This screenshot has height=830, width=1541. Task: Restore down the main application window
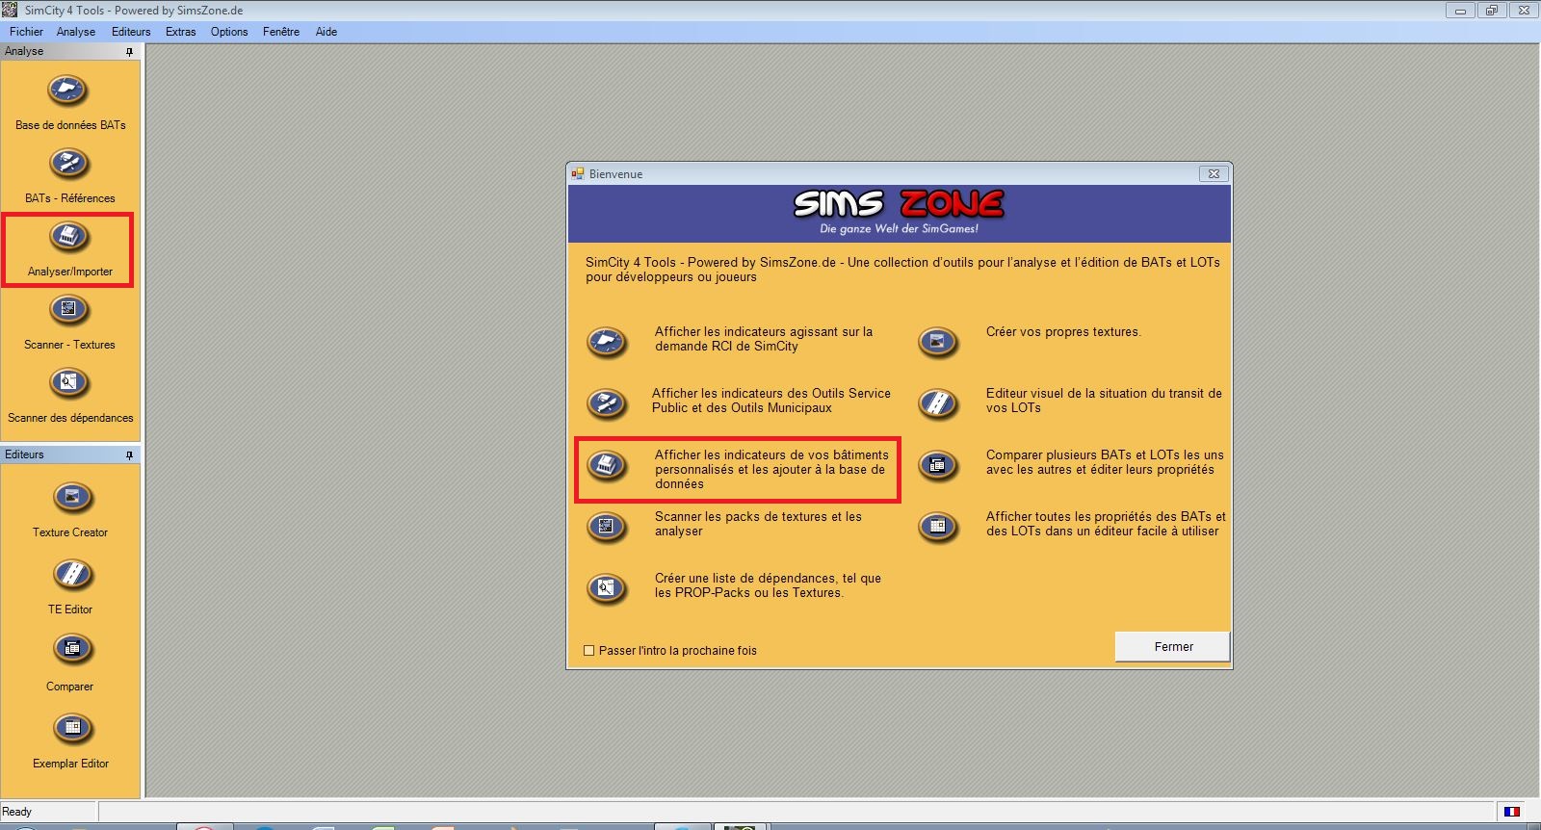point(1492,11)
